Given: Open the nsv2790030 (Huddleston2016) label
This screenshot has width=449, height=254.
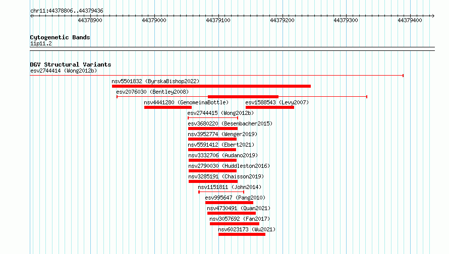Looking at the screenshot, I should 229,166.
